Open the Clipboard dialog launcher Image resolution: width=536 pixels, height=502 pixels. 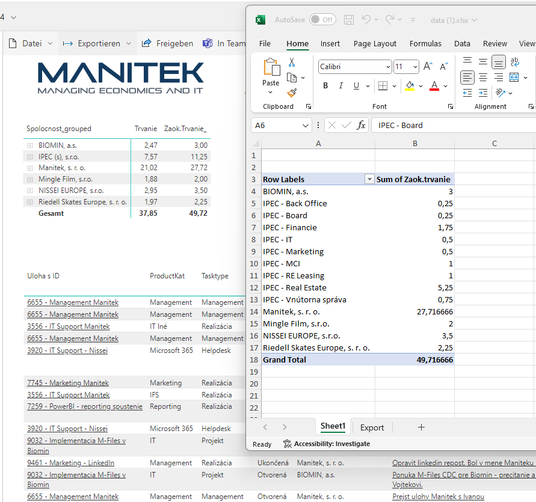(x=309, y=106)
